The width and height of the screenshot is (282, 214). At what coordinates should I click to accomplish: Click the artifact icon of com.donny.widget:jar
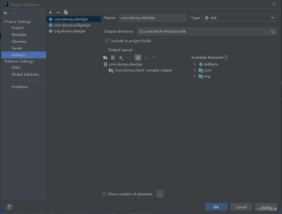[x=51, y=25]
